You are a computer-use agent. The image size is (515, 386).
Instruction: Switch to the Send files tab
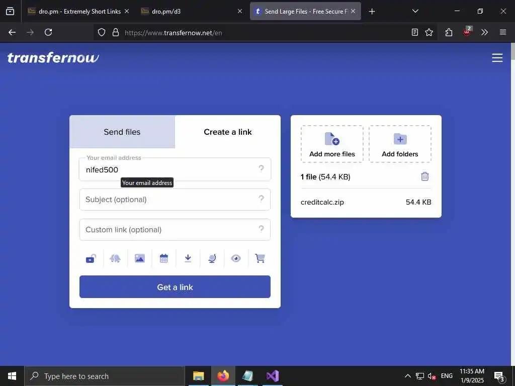[122, 132]
